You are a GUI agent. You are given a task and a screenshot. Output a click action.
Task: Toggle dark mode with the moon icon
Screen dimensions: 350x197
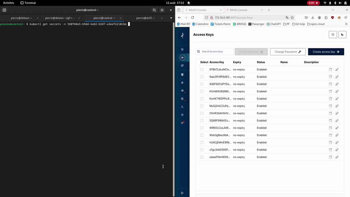tap(342, 35)
